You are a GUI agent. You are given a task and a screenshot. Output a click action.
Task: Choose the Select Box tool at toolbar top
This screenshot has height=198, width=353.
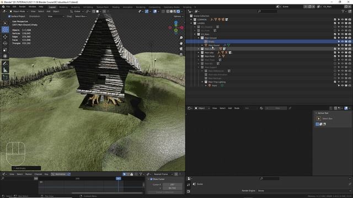coord(5,23)
